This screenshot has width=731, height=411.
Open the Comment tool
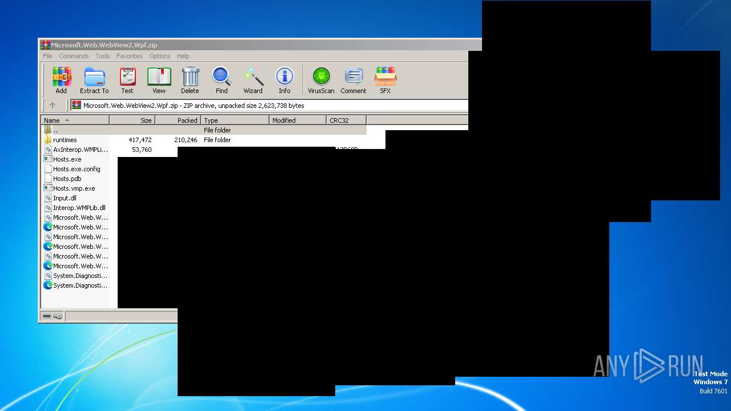pyautogui.click(x=354, y=80)
